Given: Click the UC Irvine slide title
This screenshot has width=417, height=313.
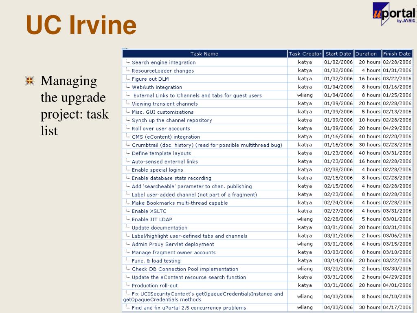Looking at the screenshot, I should [x=81, y=25].
